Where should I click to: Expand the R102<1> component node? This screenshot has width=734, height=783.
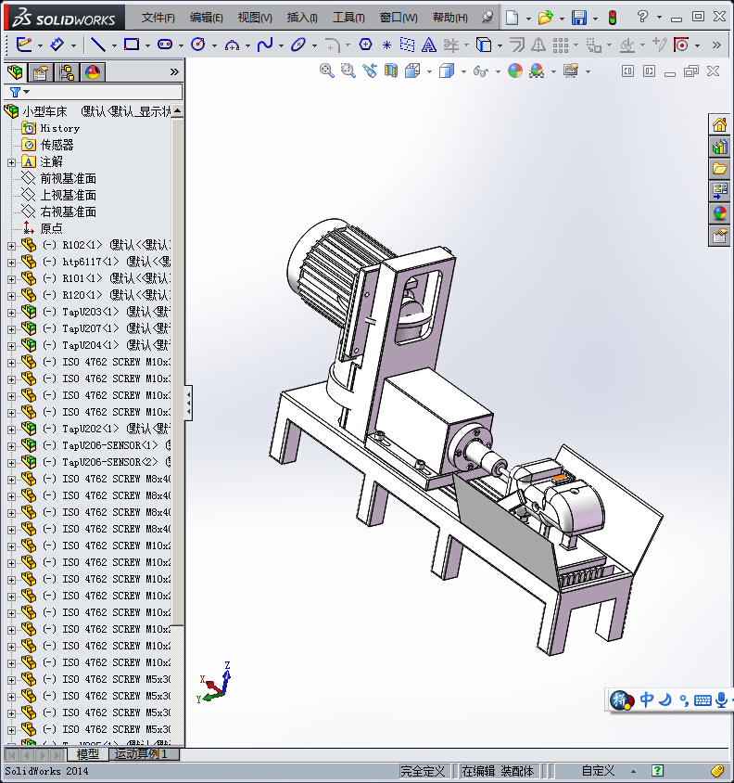11,246
